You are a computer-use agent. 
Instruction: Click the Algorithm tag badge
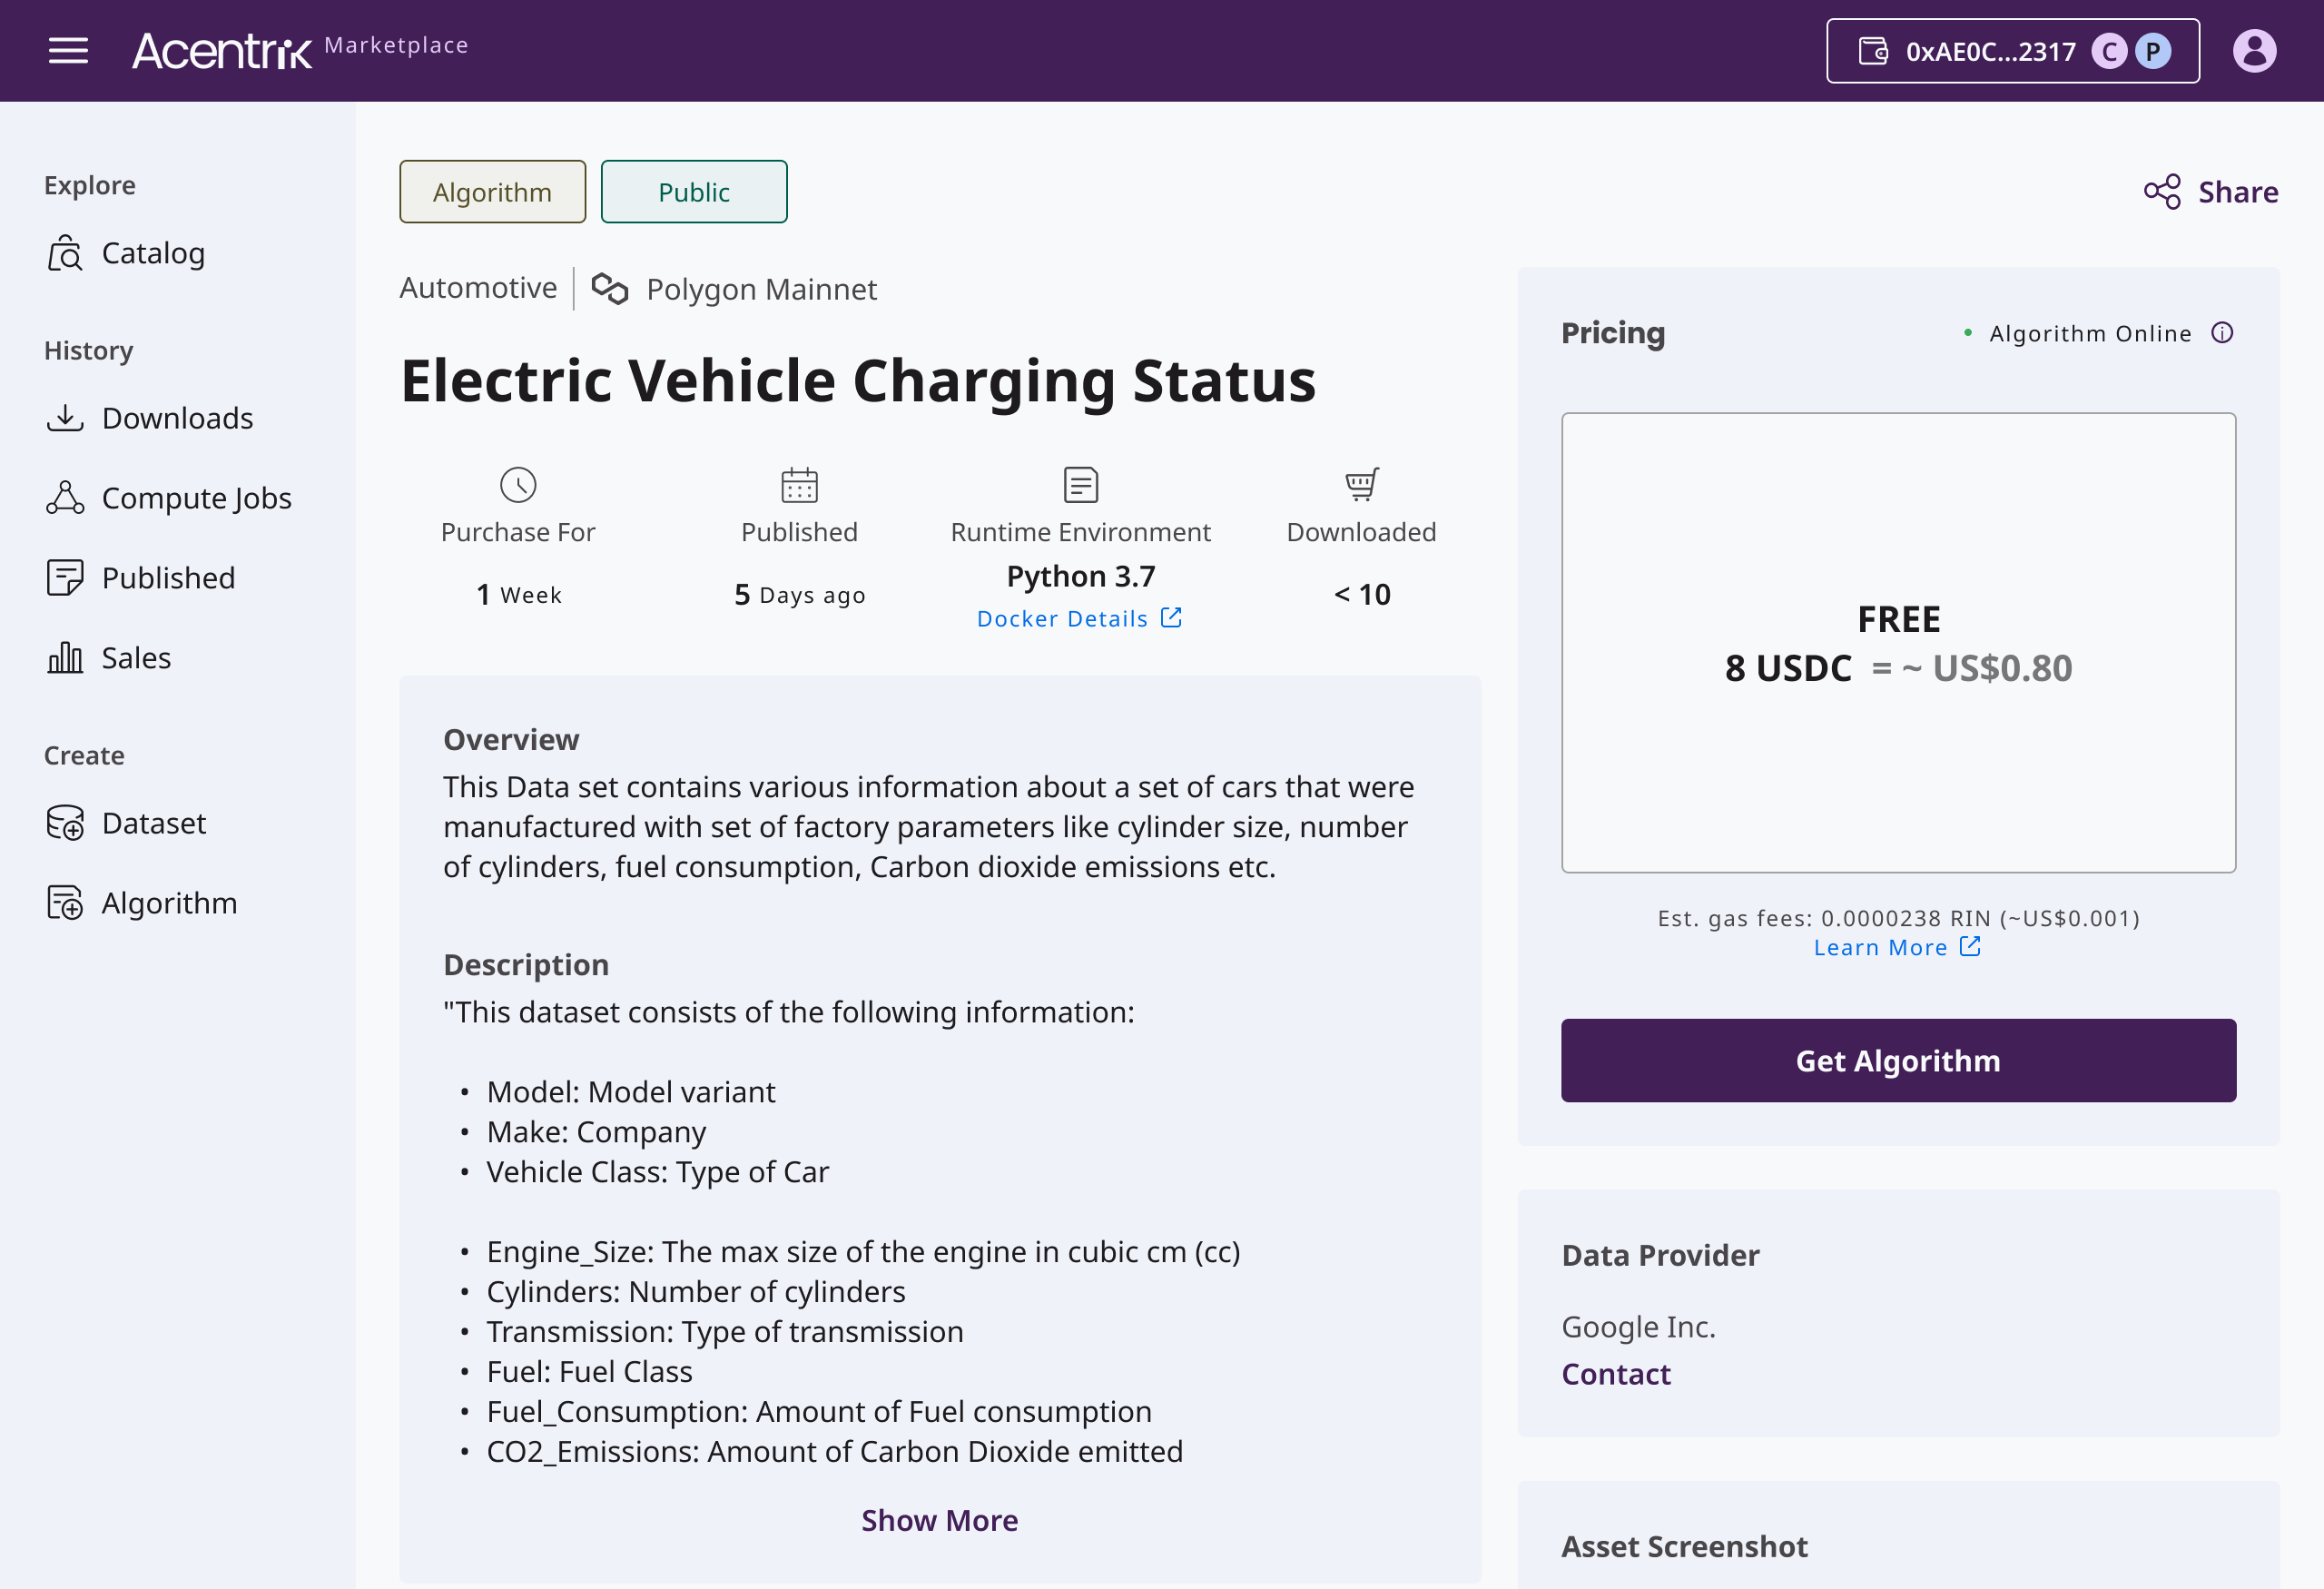[492, 192]
